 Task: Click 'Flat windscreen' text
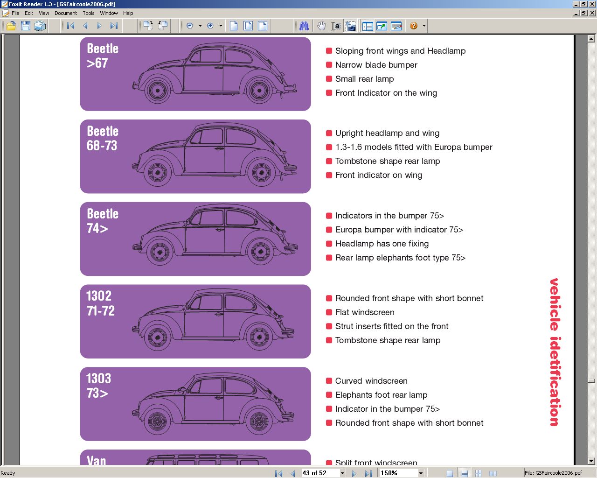point(365,312)
